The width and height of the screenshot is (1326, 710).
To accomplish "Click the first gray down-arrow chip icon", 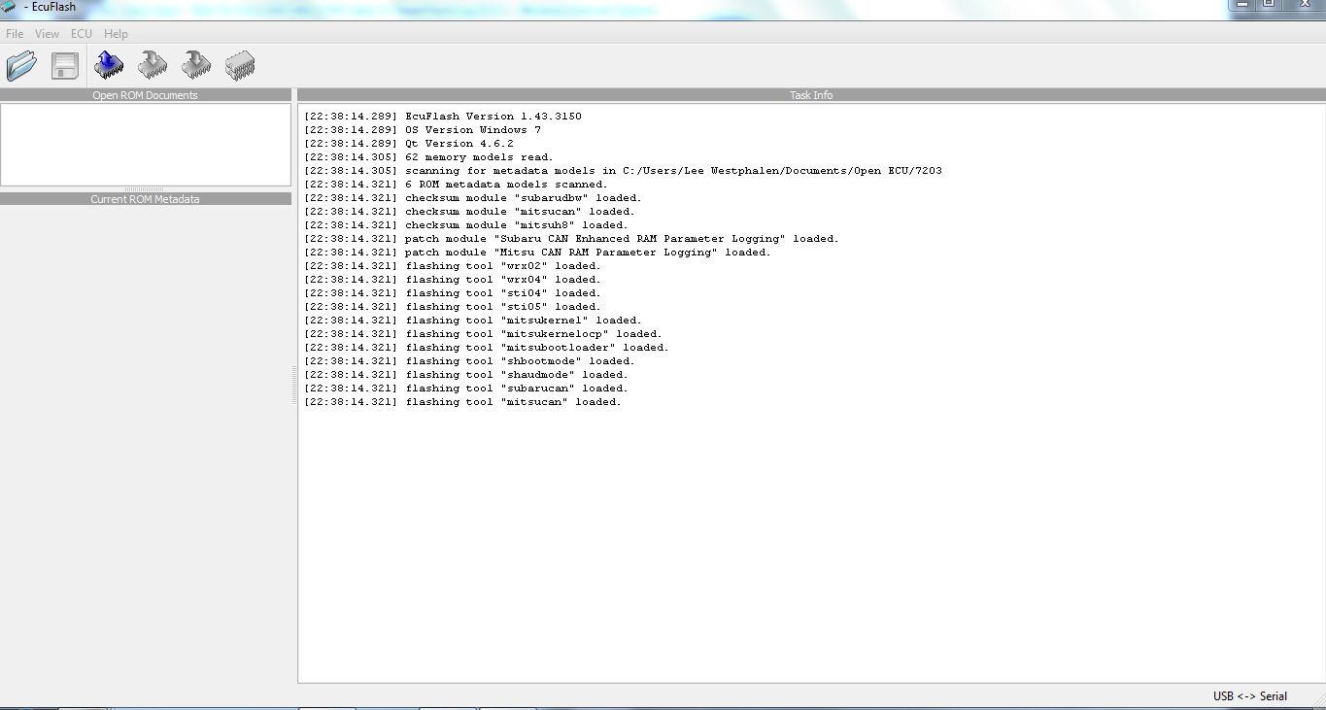I will pos(153,66).
